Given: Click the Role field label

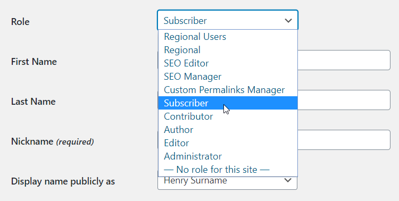Looking at the screenshot, I should (x=20, y=22).
